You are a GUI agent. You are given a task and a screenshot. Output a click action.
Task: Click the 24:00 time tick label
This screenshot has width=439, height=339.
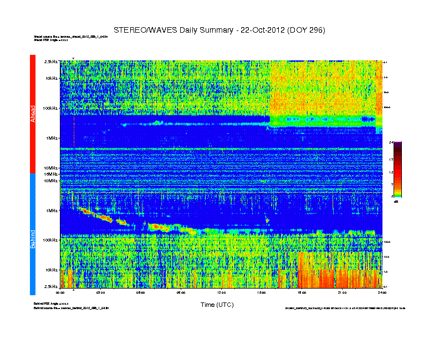[x=381, y=291]
